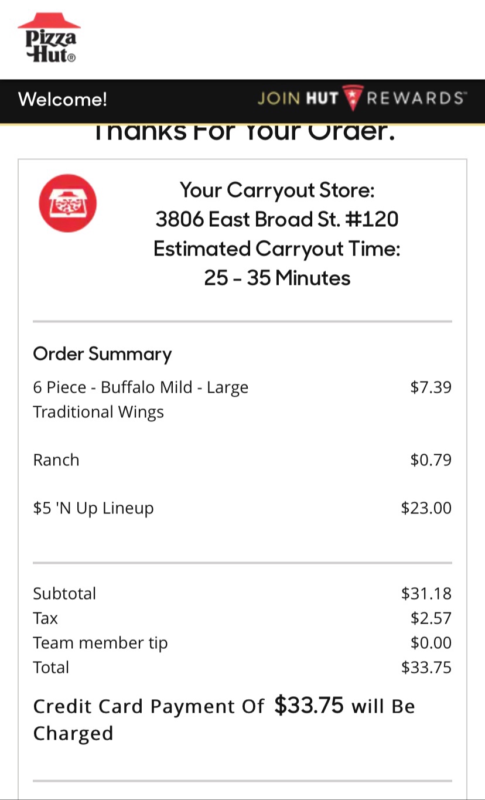Click the 25 - 35 Minutes estimate

[276, 277]
